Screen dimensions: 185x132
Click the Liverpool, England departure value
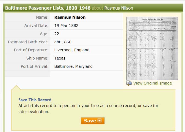click(72, 50)
